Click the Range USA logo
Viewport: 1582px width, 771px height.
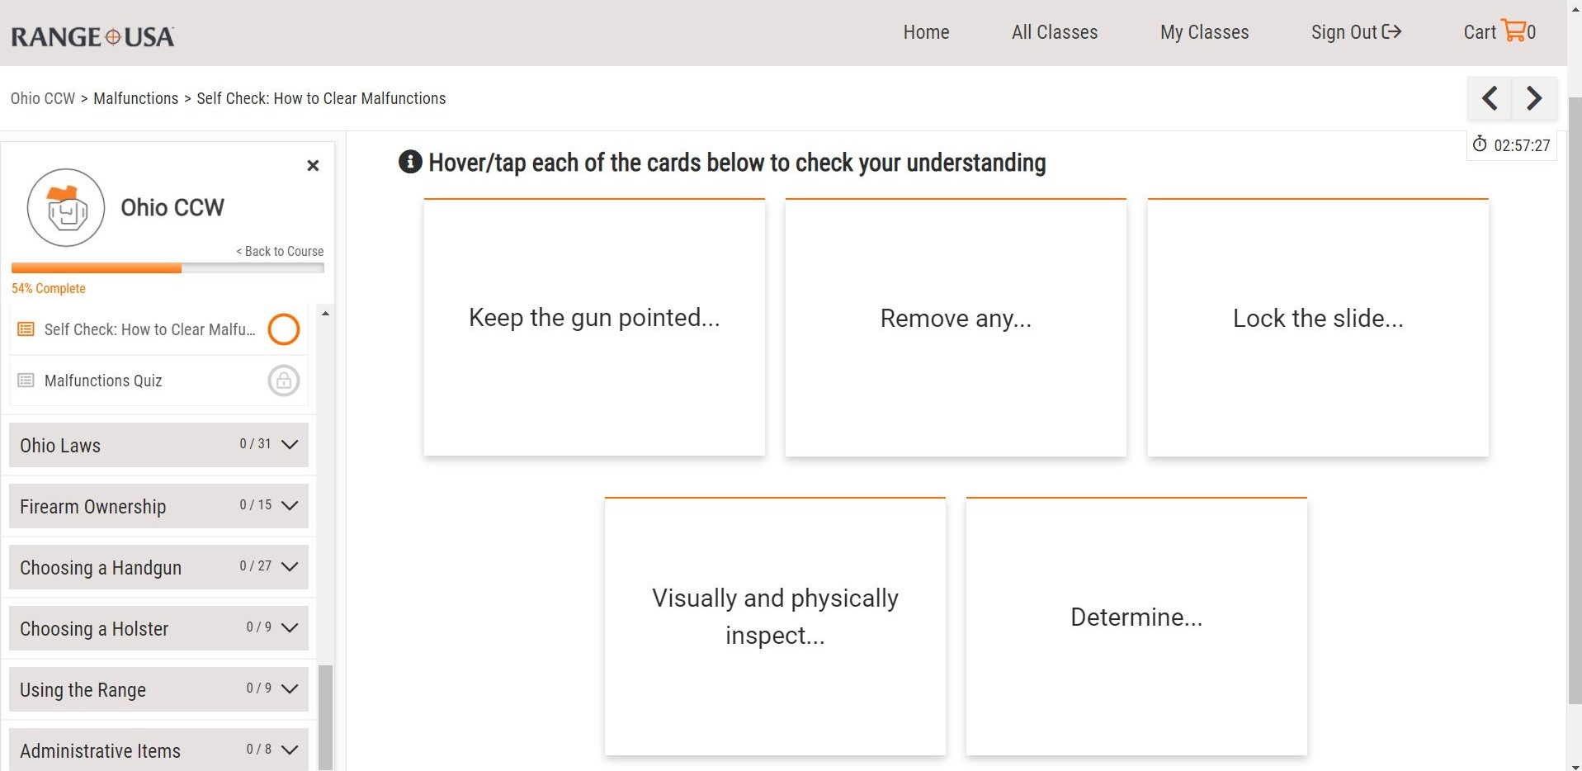pos(92,36)
